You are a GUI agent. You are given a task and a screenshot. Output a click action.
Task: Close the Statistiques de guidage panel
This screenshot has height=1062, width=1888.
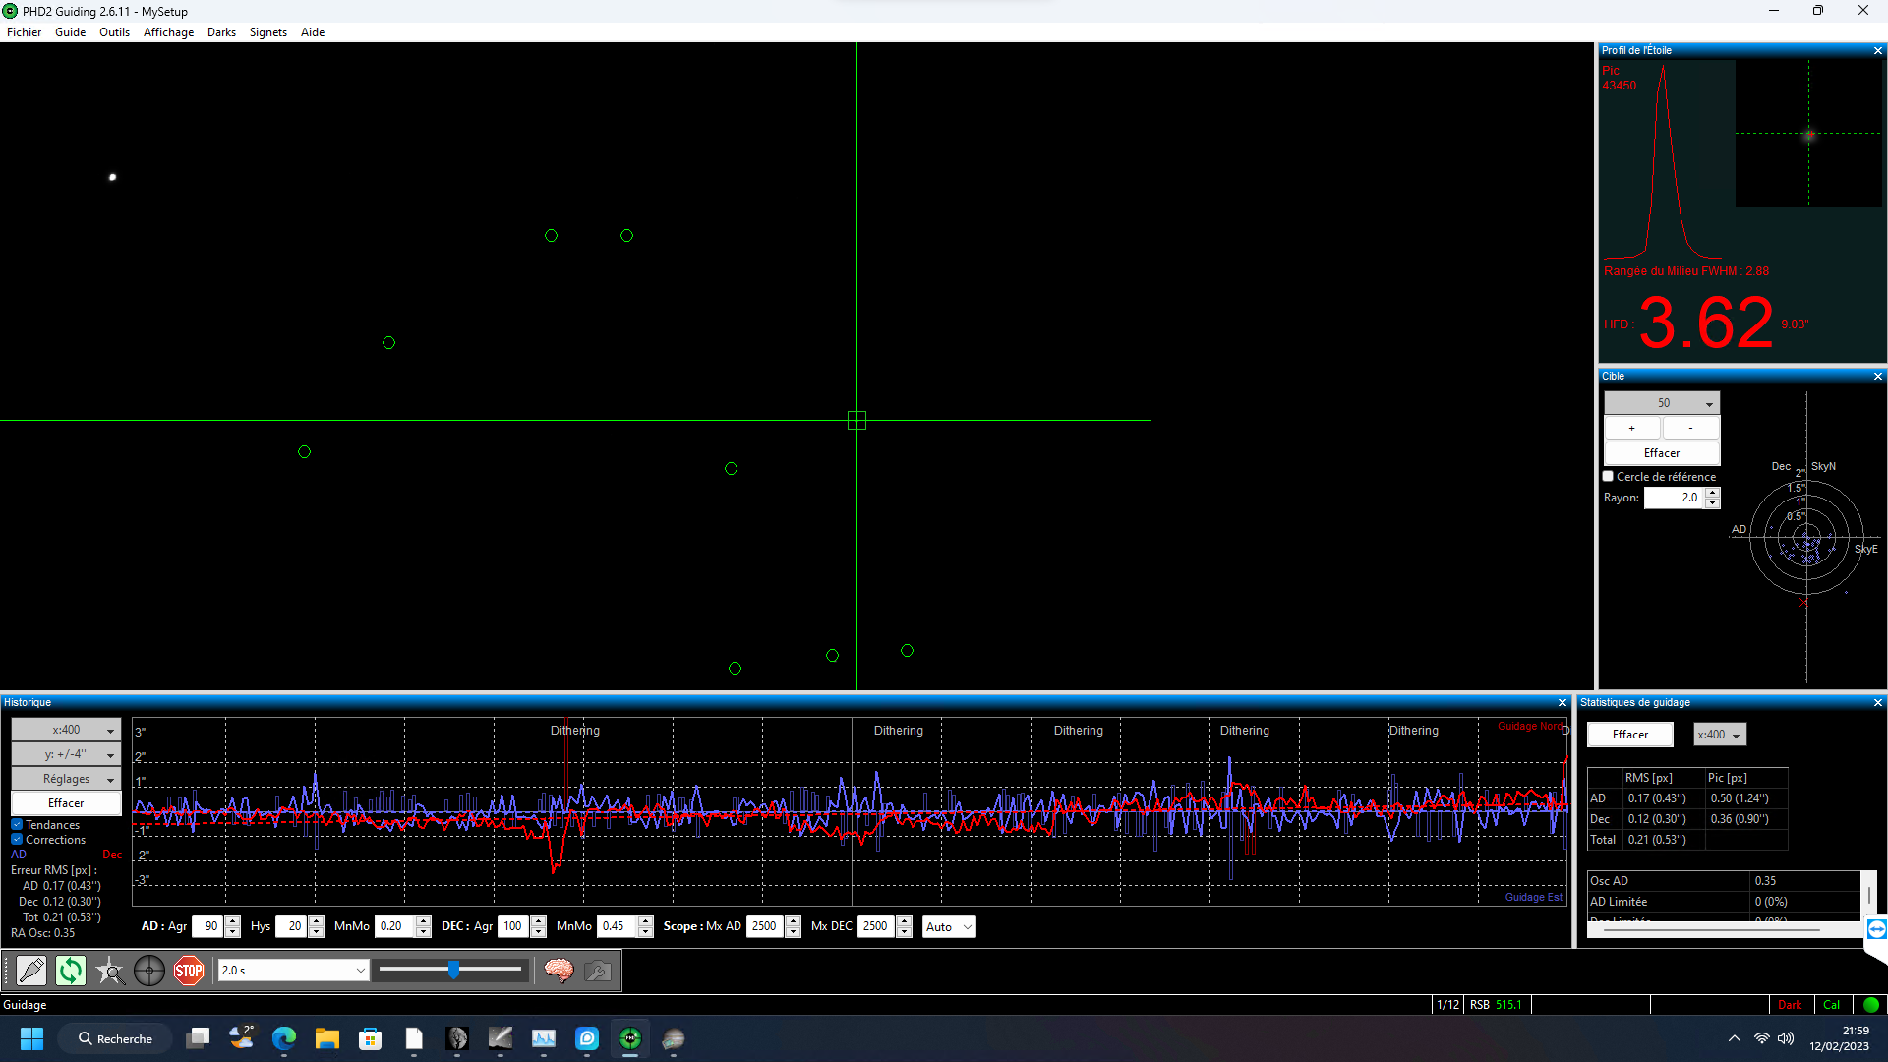tap(1878, 702)
